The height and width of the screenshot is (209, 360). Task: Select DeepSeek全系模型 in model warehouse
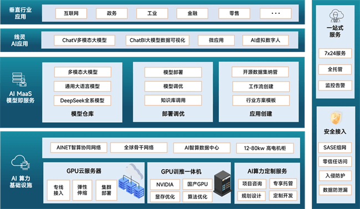(83, 101)
